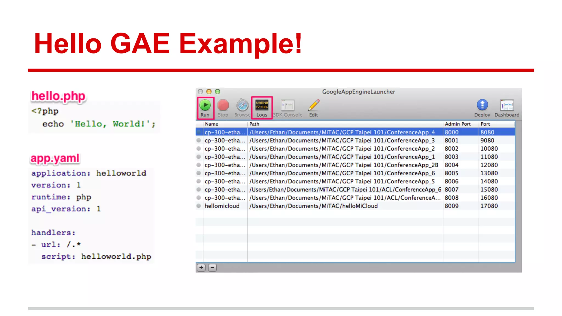Click port 8080 cell
562x316 pixels.
(x=487, y=132)
